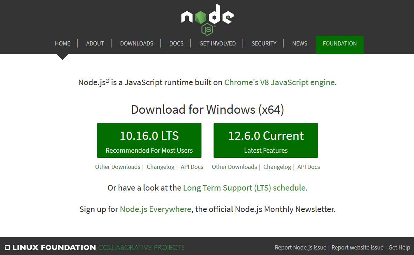Go to the ABOUT page
The image size is (414, 255).
(x=95, y=43)
